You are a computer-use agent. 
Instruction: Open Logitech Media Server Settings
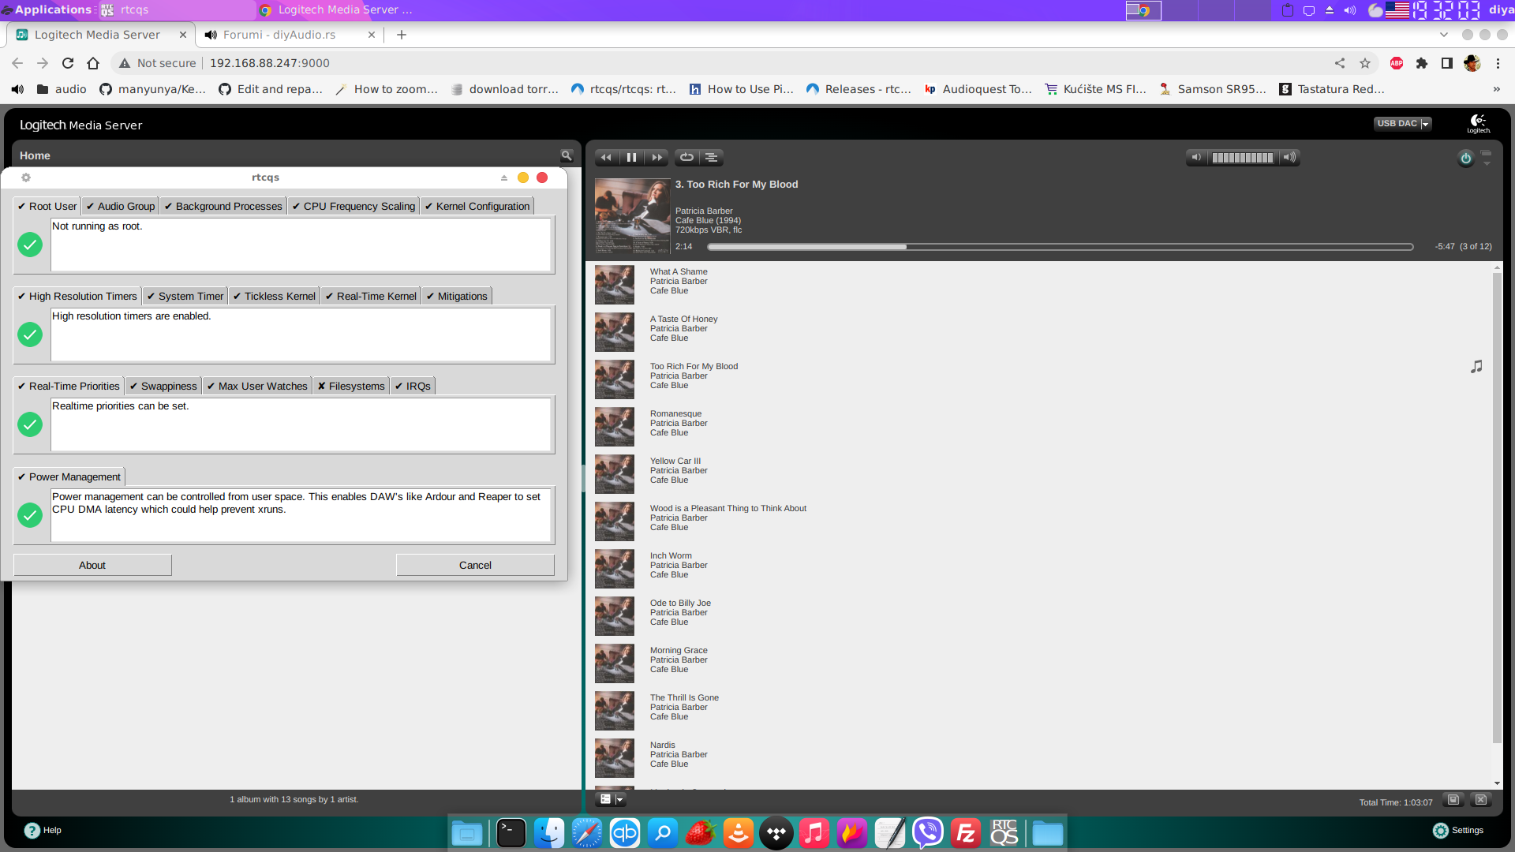pyautogui.click(x=1458, y=830)
